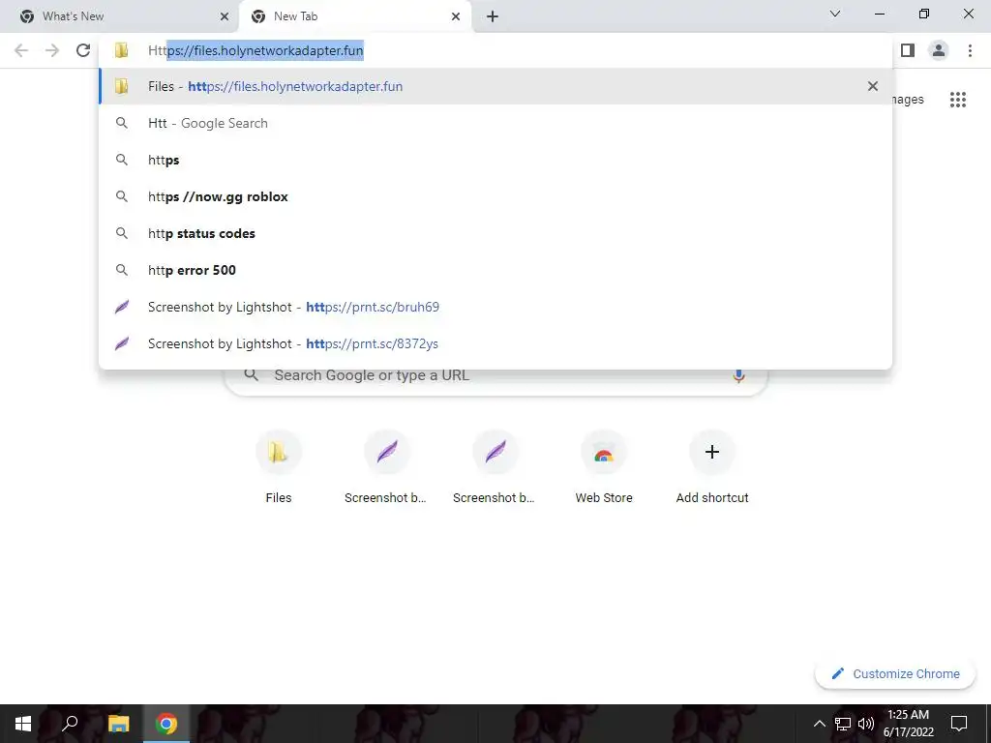Screen dimensions: 991x743
Task: Open the Files shortcut tile
Action: (x=279, y=466)
